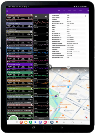Grab the split handle between info and map
The image size is (111, 134).
pos(68,67)
